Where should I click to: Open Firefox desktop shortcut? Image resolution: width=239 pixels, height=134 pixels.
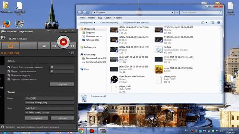pos(6,24)
